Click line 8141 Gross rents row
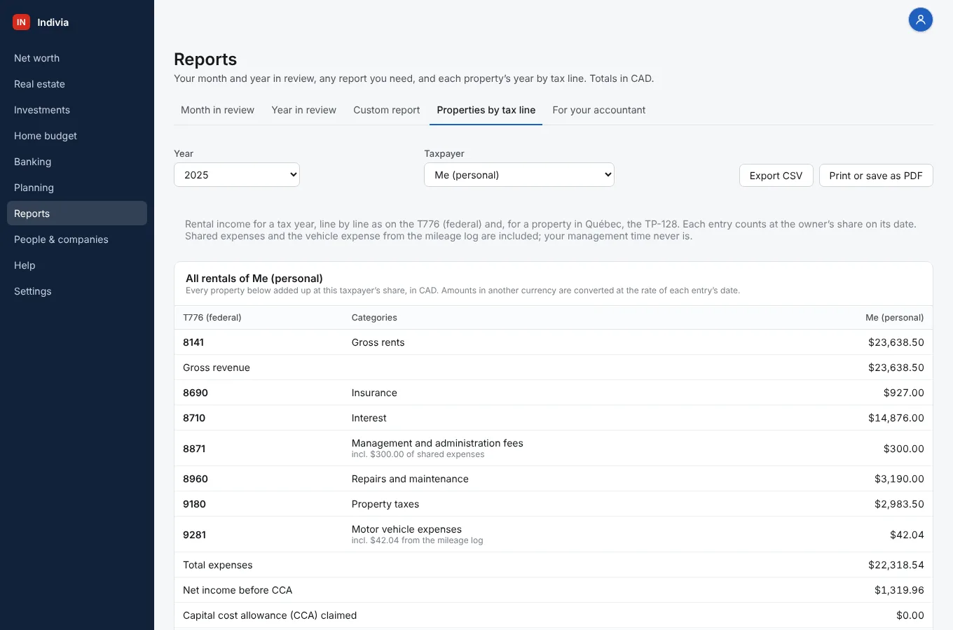Image resolution: width=953 pixels, height=630 pixels. pyautogui.click(x=554, y=342)
